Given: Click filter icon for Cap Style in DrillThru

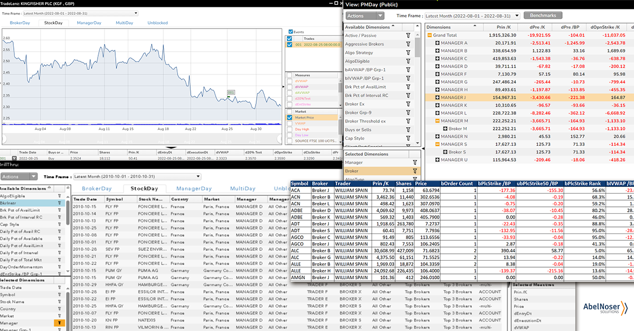Looking at the screenshot, I should (60, 224).
